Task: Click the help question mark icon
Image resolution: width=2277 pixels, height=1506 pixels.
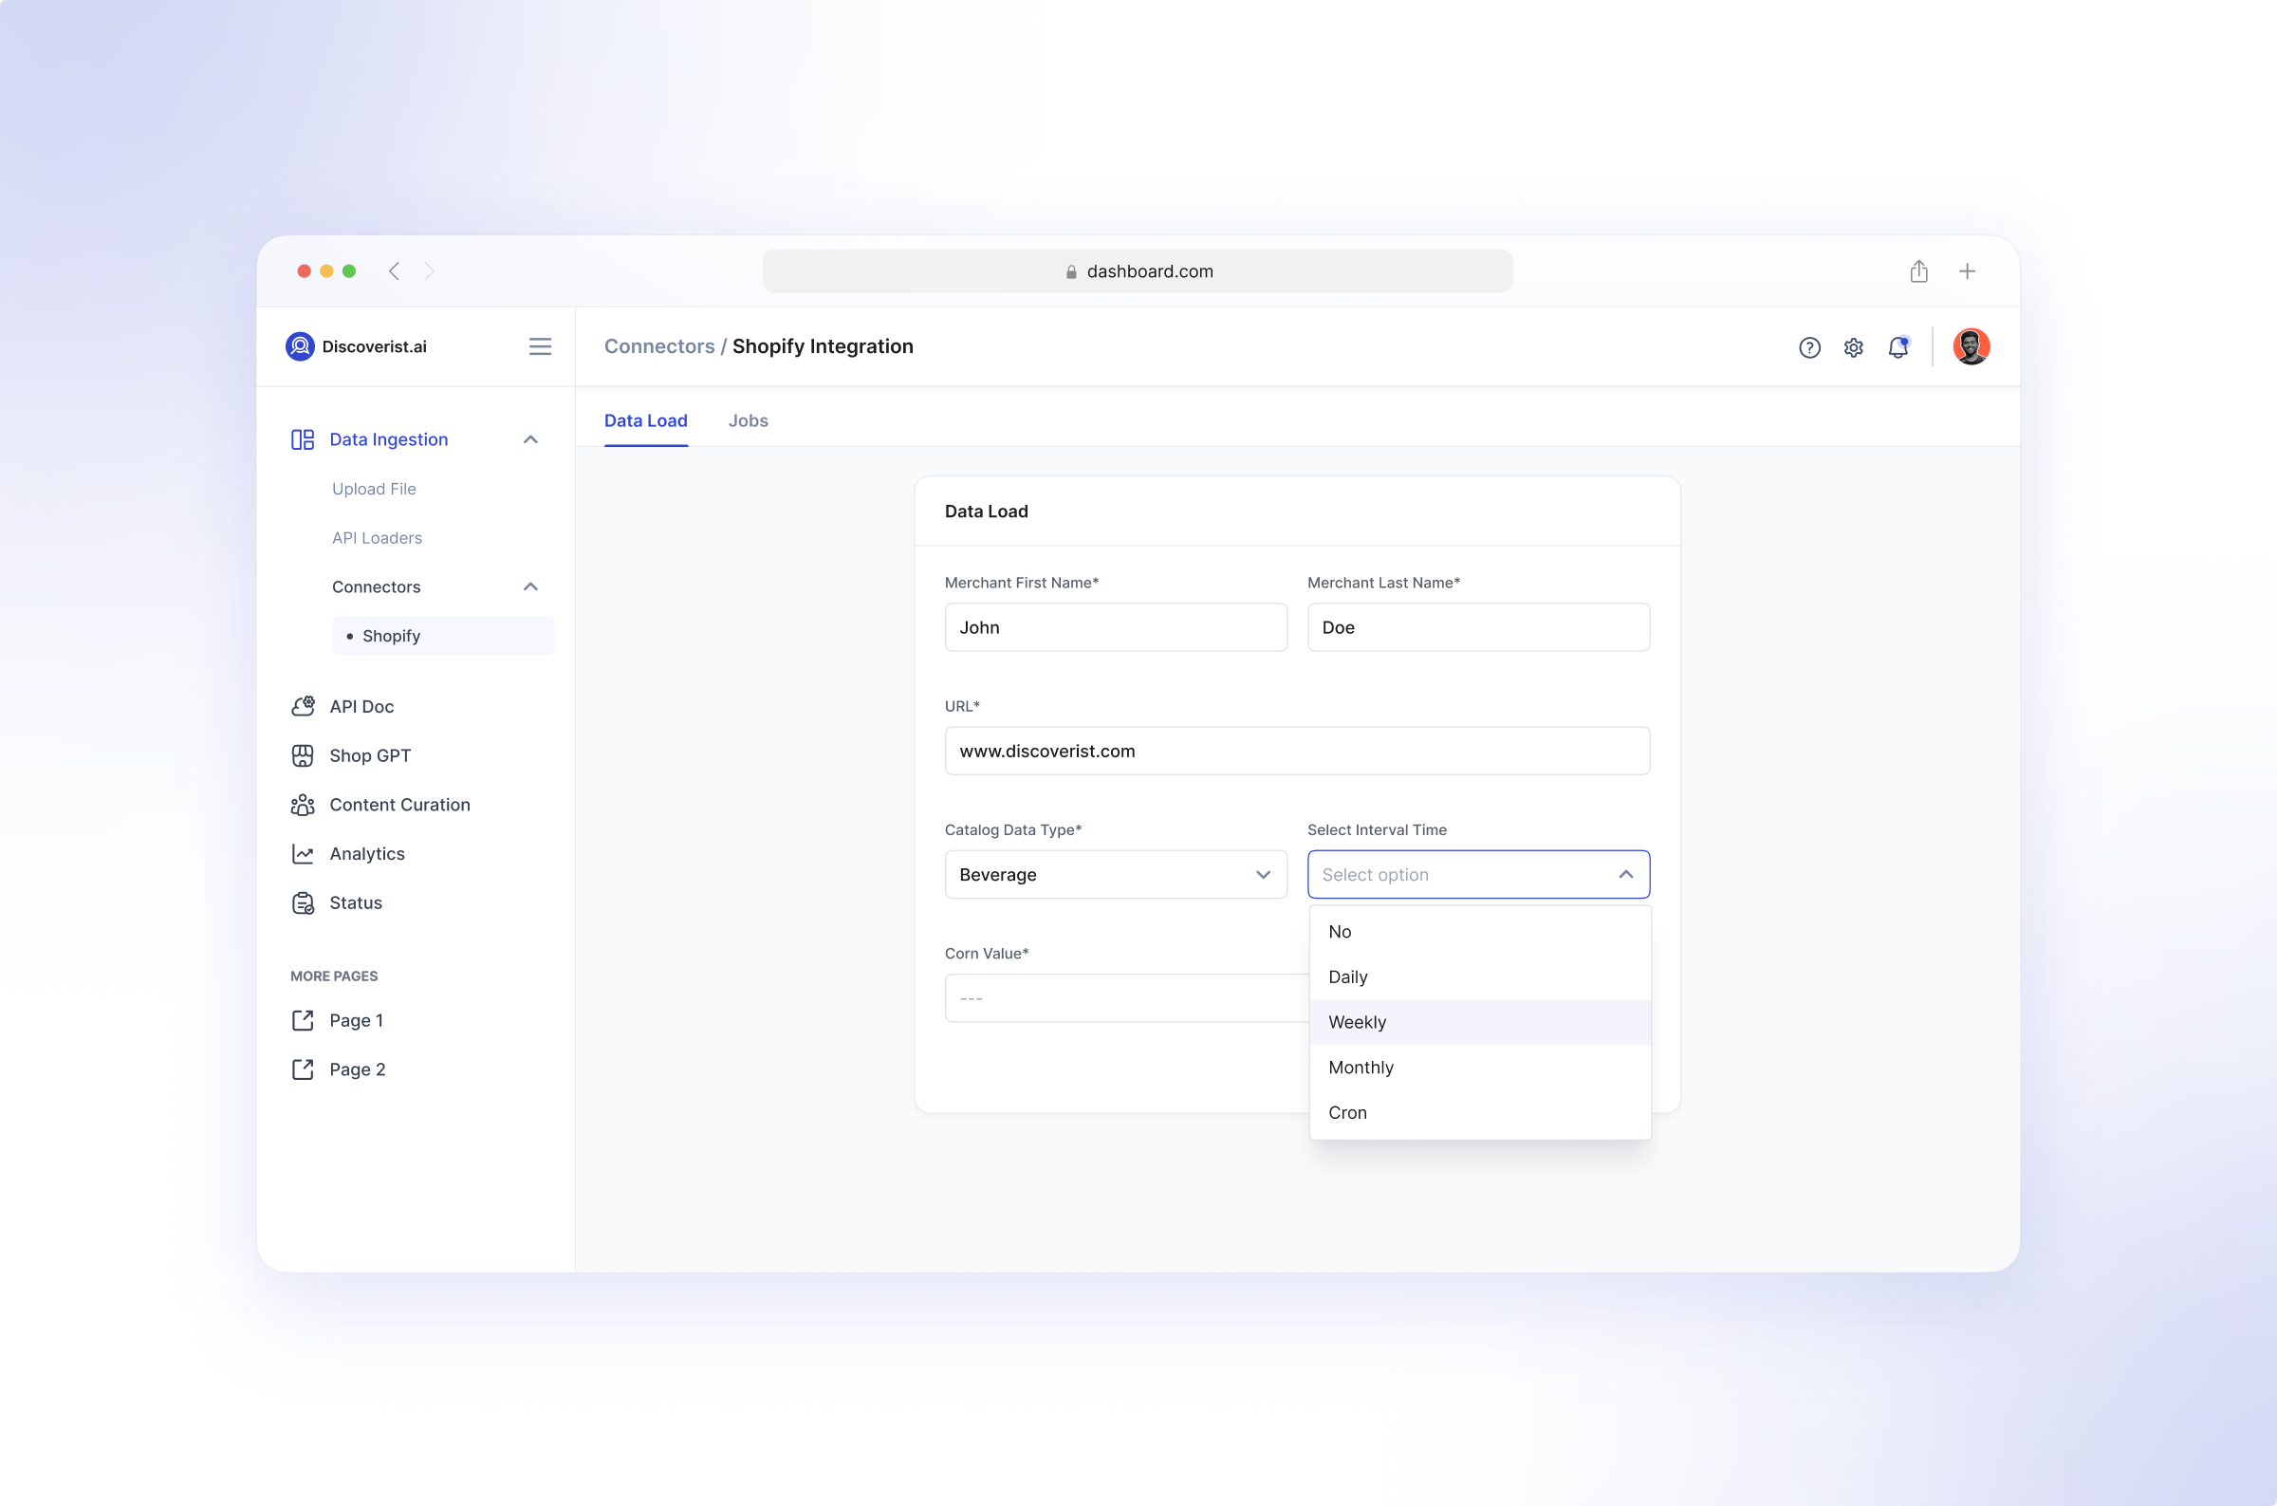Action: tap(1810, 347)
